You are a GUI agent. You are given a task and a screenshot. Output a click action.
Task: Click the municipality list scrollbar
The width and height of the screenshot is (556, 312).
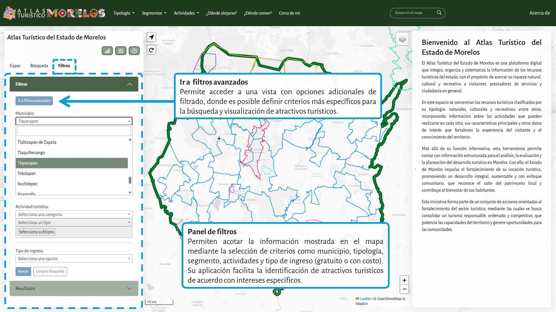(x=130, y=180)
